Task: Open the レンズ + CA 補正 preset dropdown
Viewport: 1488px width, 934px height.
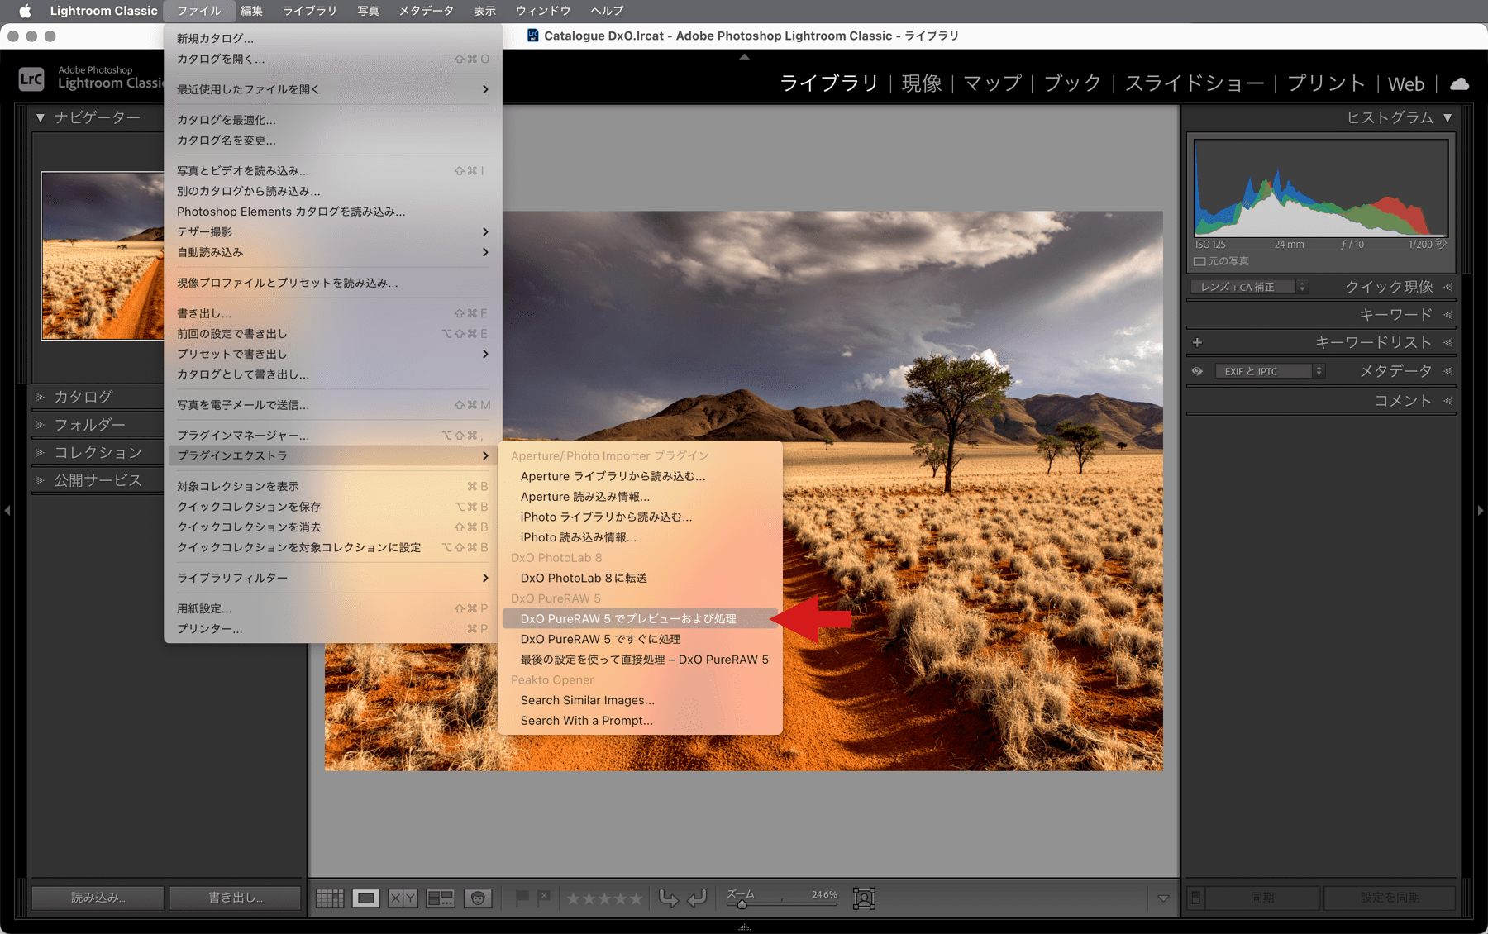Action: (1249, 287)
